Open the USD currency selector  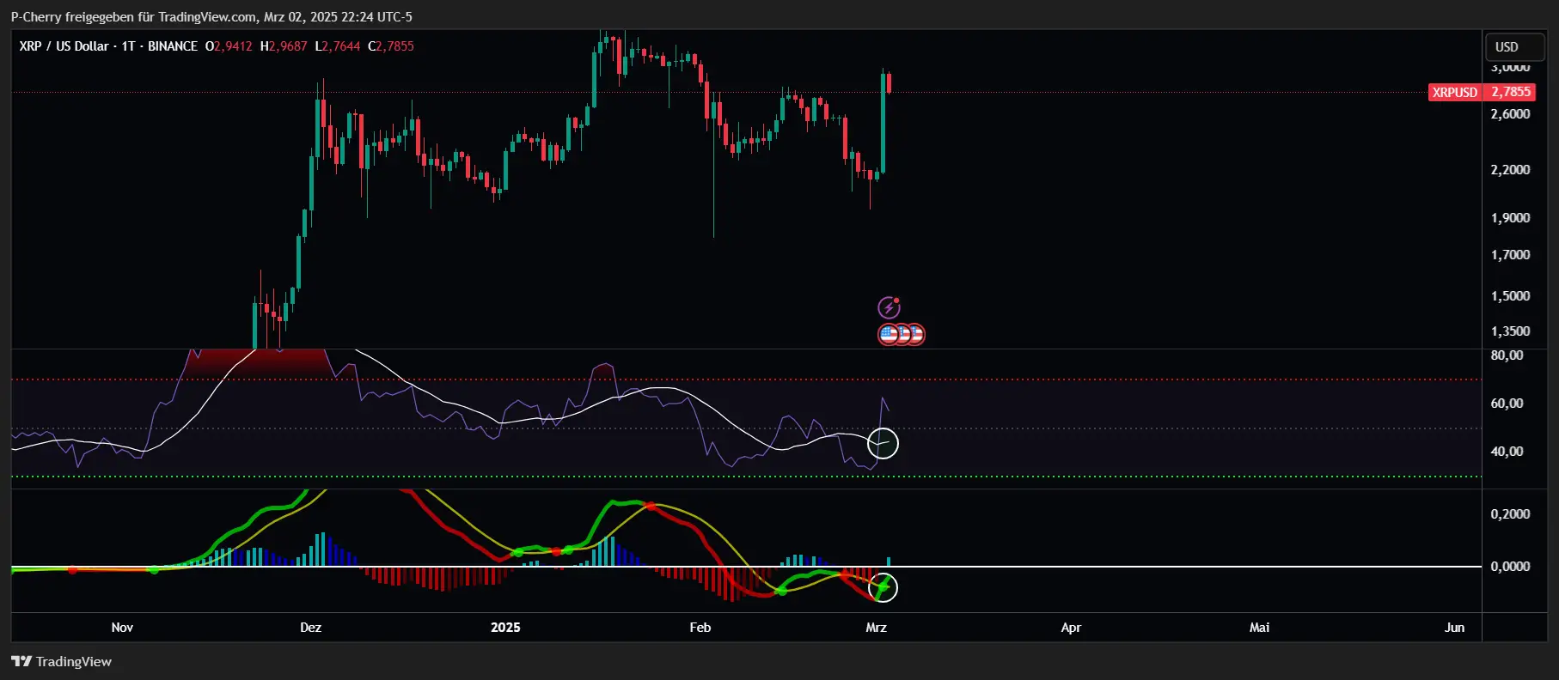pos(1514,47)
